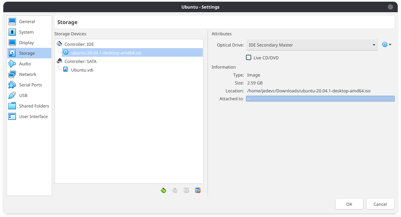Open the User Interface icon
This screenshot has height=217, width=401.
click(12, 116)
